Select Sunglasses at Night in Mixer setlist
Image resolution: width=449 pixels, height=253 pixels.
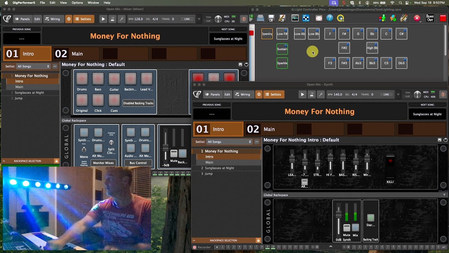point(29,92)
